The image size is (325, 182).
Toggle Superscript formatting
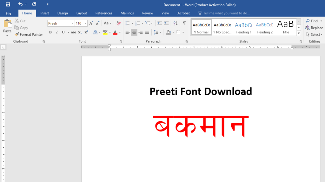(x=86, y=32)
